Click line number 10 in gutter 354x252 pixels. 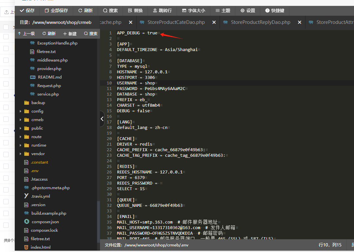click(x=109, y=83)
